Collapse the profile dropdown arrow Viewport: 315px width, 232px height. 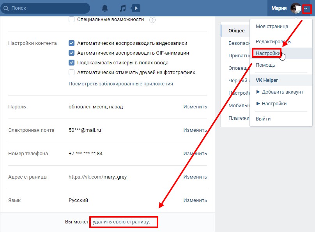pos(306,9)
